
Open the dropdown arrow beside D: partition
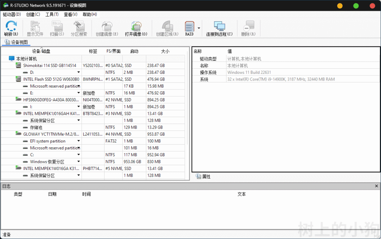pyautogui.click(x=79, y=72)
